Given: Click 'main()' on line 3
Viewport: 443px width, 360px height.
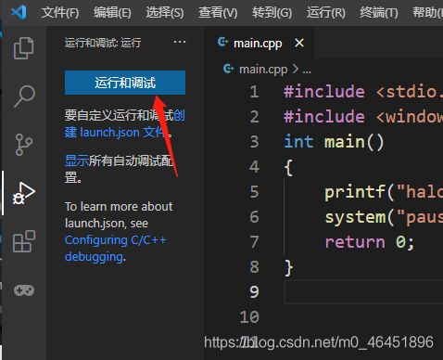Looking at the screenshot, I should click(x=354, y=142).
